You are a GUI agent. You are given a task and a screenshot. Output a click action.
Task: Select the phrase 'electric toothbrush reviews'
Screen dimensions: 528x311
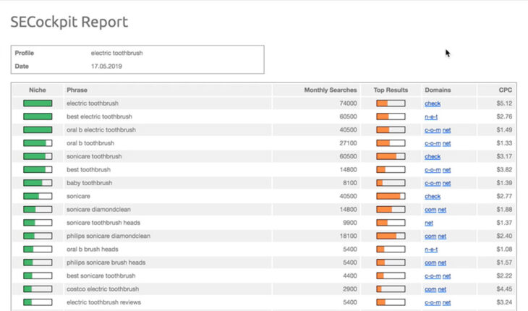pos(108,302)
